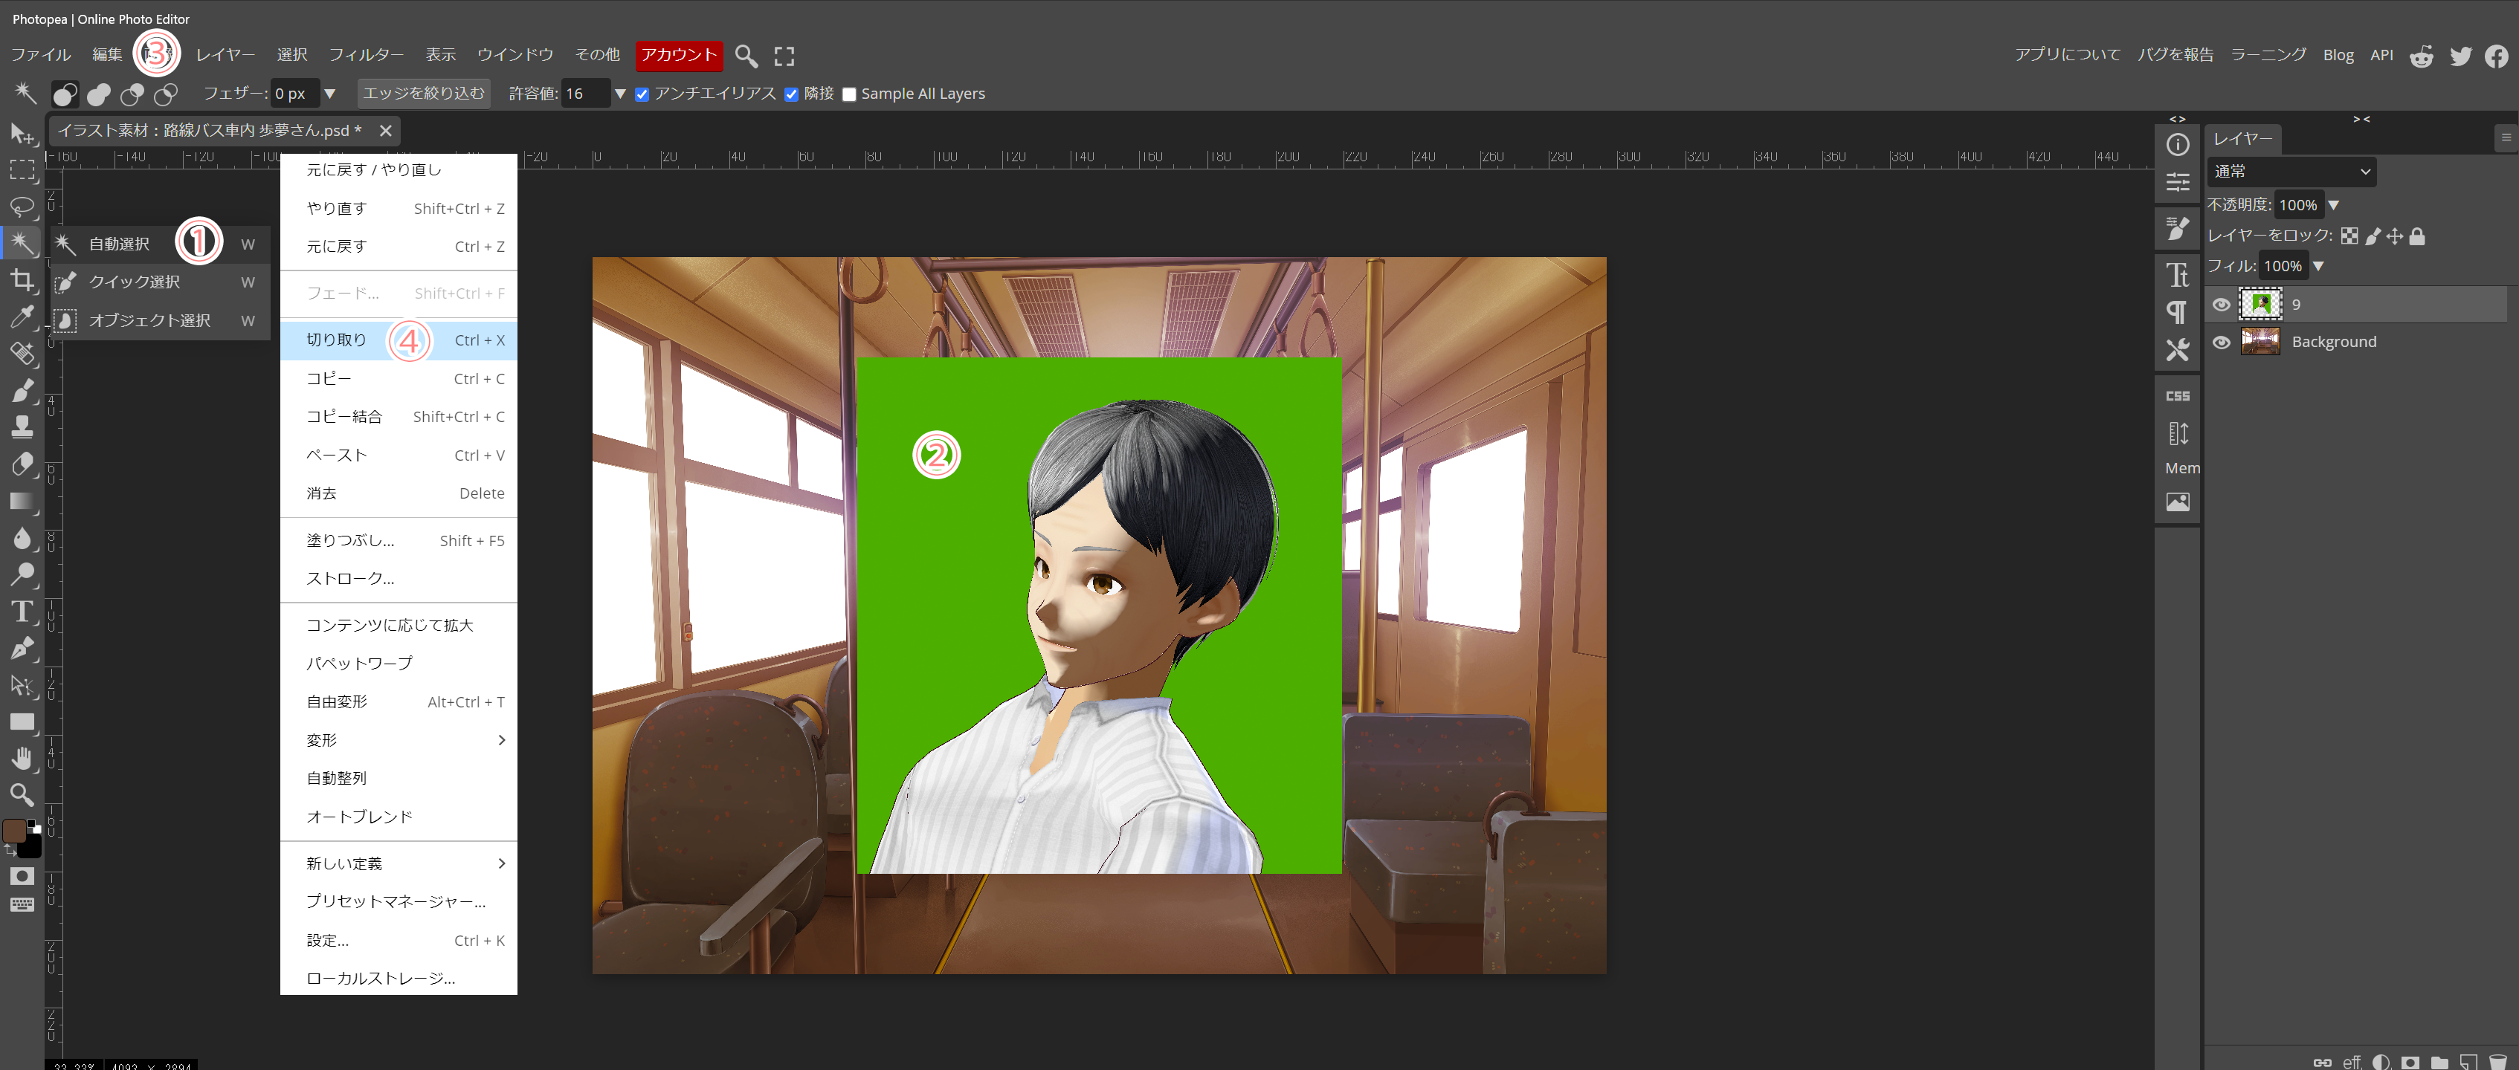
Task: Select the Crop tool
Action: pos(22,280)
